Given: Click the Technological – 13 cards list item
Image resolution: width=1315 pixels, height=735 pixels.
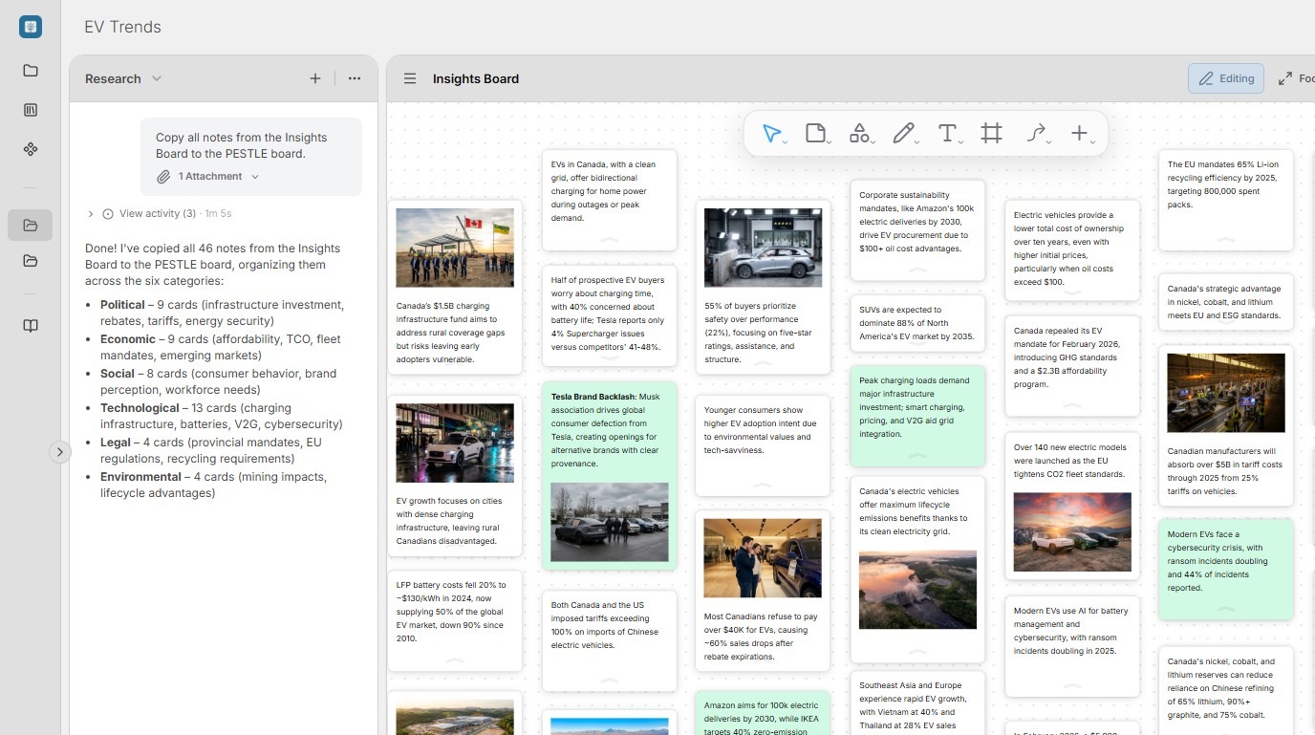Looking at the screenshot, I should pyautogui.click(x=221, y=416).
